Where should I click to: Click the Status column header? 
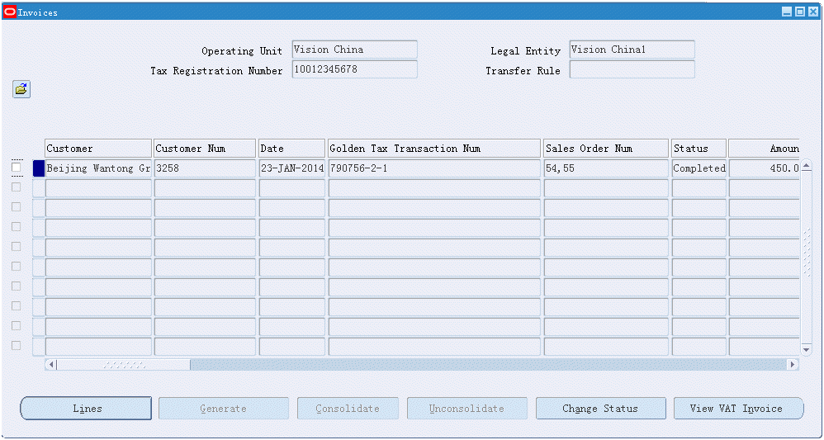coord(699,149)
